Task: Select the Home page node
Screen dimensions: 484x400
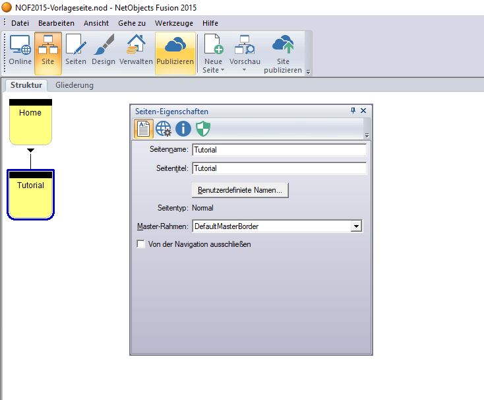Action: [x=30, y=122]
